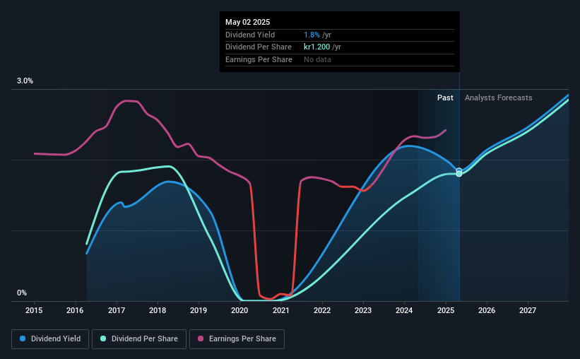The width and height of the screenshot is (580, 359).
Task: Click the Past label on chart
Action: pyautogui.click(x=445, y=98)
